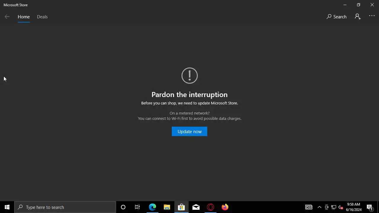Click the sign-in account icon
The height and width of the screenshot is (213, 379).
pos(358,17)
